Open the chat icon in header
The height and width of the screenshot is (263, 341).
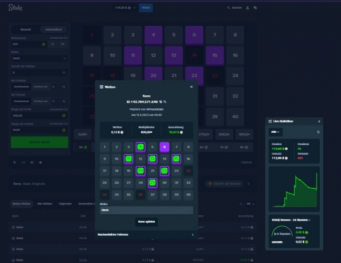[255, 7]
